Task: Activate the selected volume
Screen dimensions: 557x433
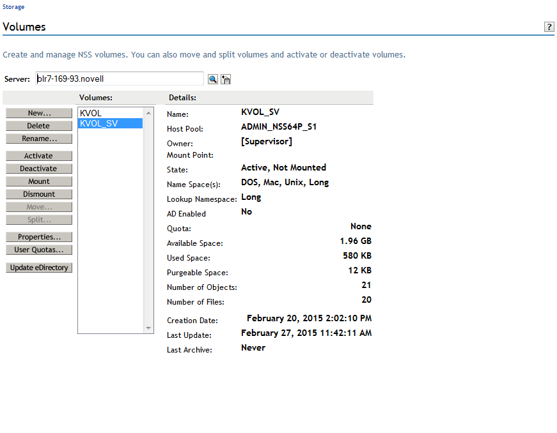Action: point(39,156)
